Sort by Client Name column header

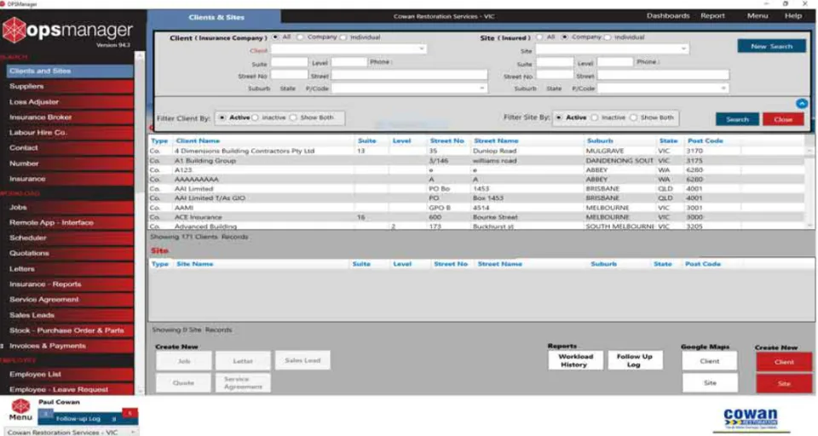pyautogui.click(x=198, y=141)
